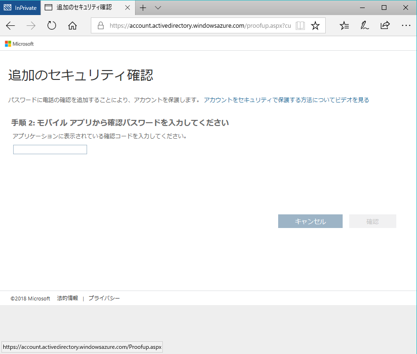
Task: Open the Favorites hub panel
Action: pyautogui.click(x=344, y=25)
